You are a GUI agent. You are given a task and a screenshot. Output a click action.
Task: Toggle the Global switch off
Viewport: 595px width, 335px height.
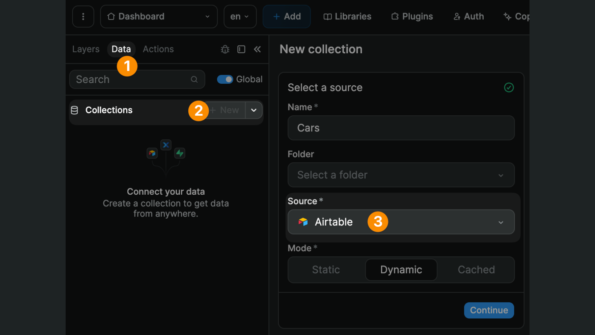pyautogui.click(x=225, y=79)
